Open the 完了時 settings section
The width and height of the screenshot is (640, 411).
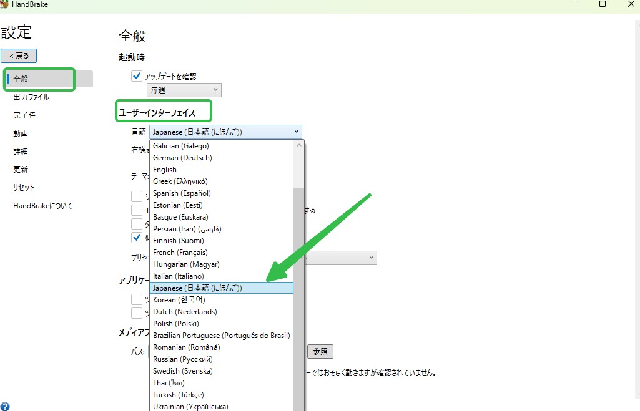pyautogui.click(x=24, y=115)
